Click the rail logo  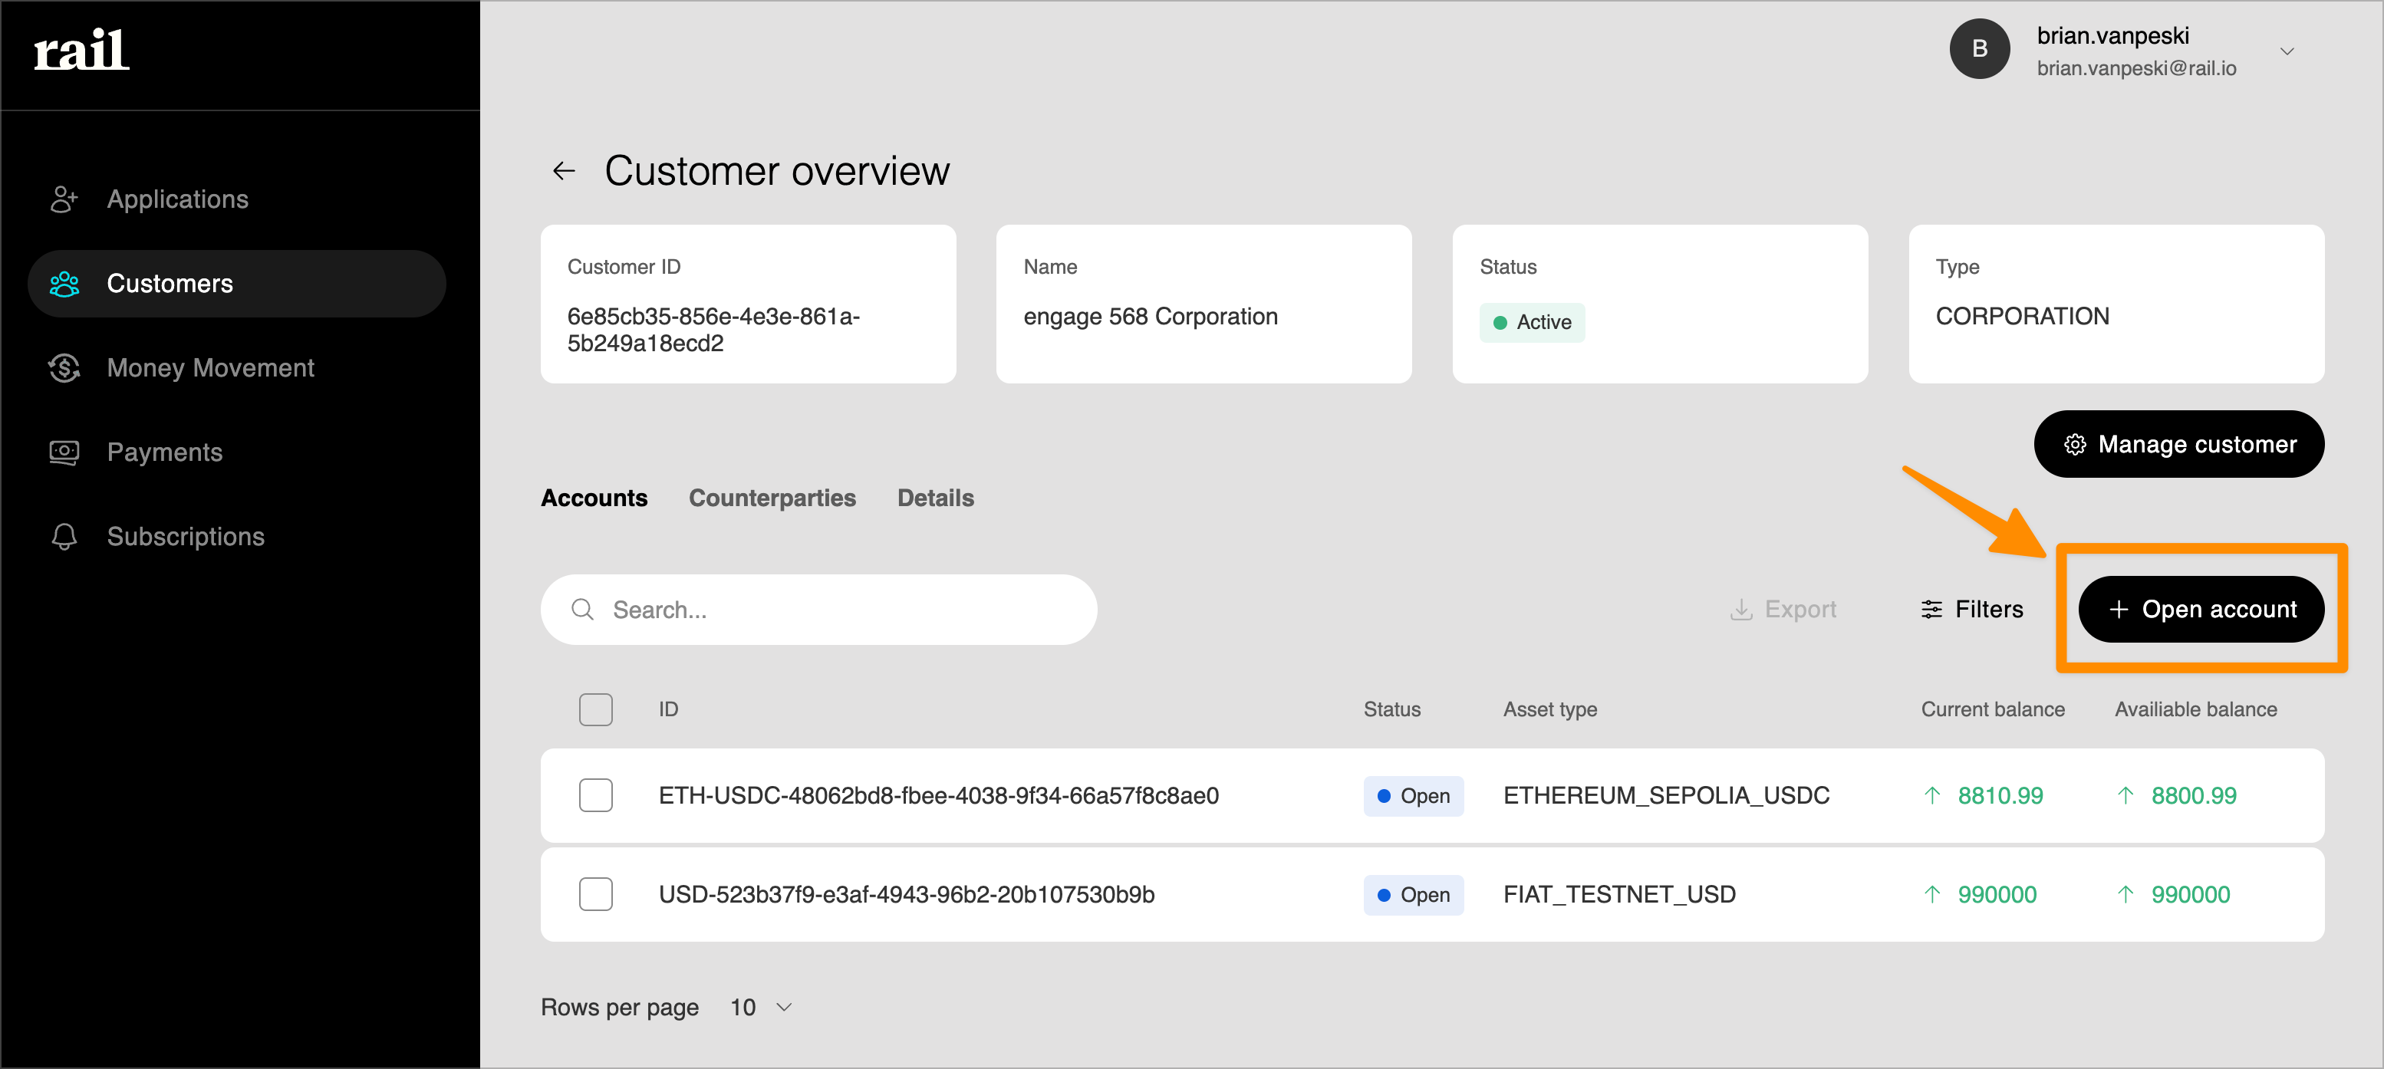pos(81,50)
